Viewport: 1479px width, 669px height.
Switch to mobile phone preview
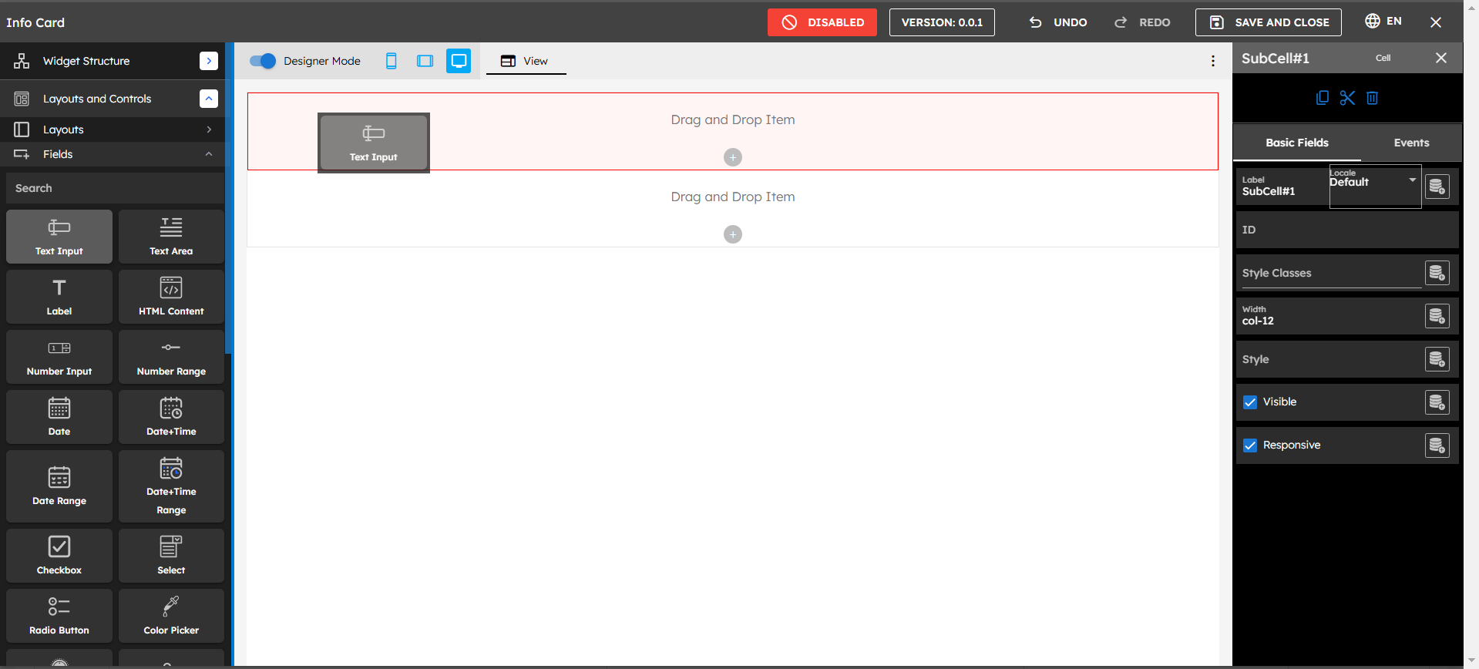tap(392, 61)
